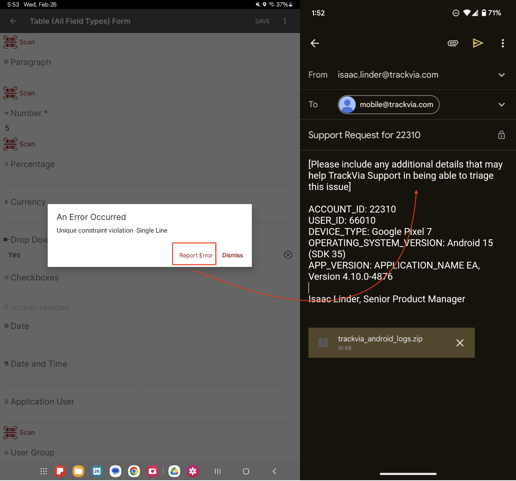Launch Chrome from the dock

[x=134, y=471]
